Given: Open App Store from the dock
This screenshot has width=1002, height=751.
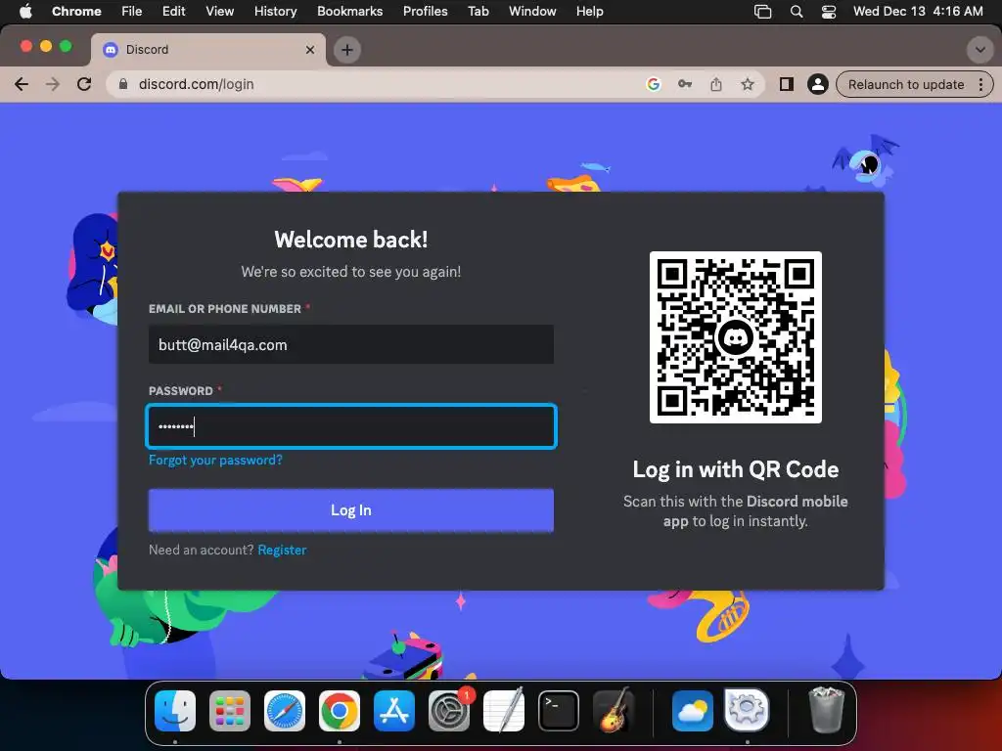Looking at the screenshot, I should coord(394,711).
